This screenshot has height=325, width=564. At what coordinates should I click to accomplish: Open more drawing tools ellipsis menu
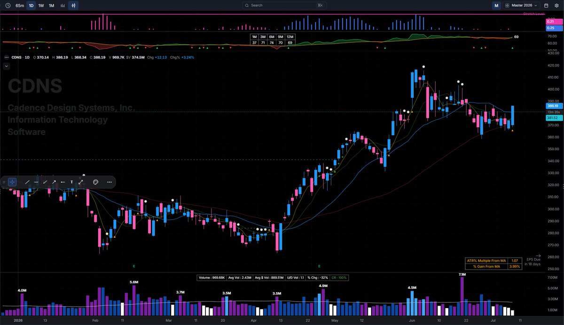click(x=109, y=182)
